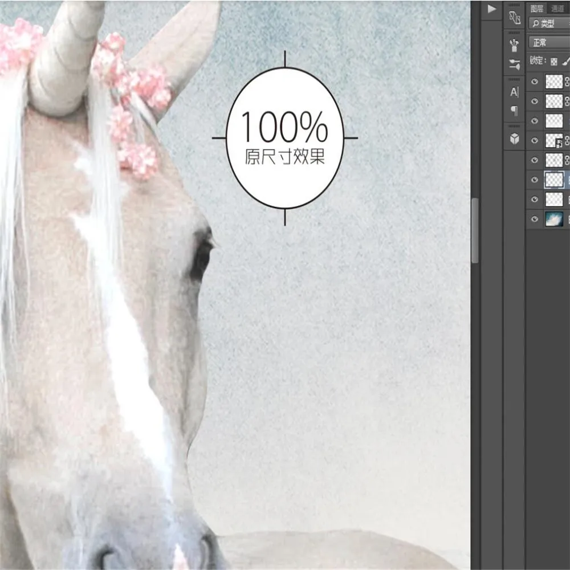Open the panel icon with two tilted pages
This screenshot has width=570, height=570.
[x=514, y=18]
